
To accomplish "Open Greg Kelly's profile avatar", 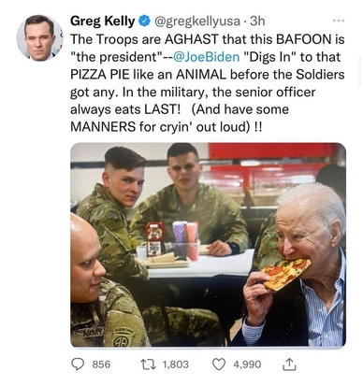I will click(39, 37).
